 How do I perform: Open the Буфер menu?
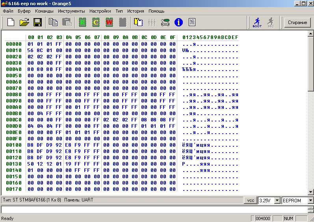point(24,11)
